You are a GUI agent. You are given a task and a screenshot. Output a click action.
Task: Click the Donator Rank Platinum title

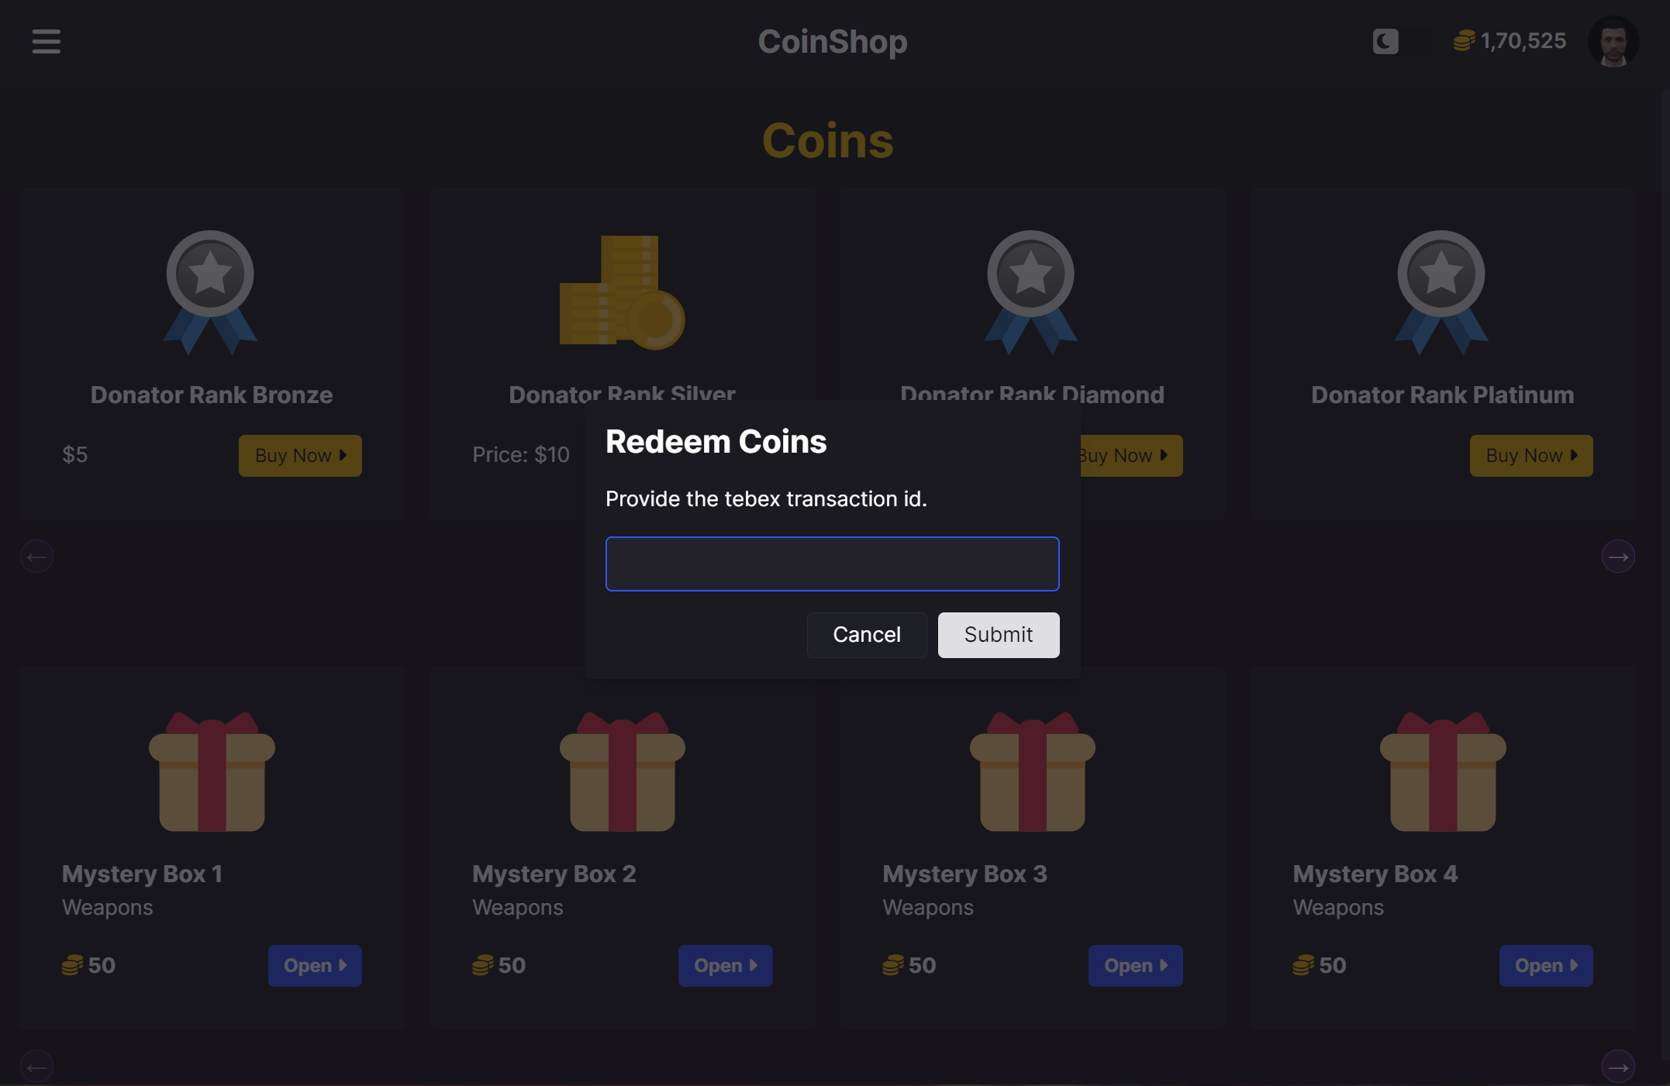(x=1443, y=395)
